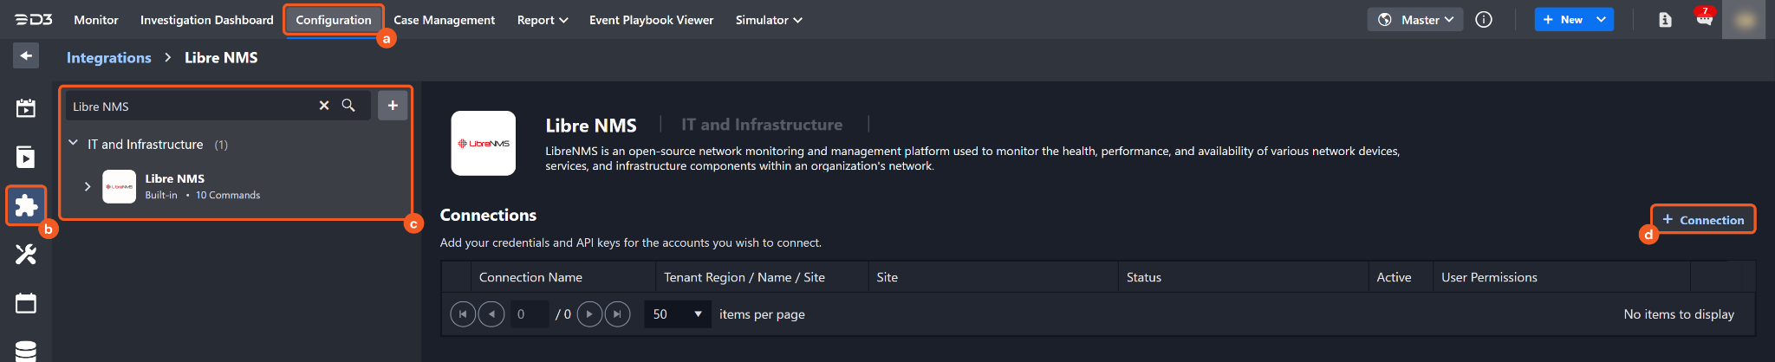Open the Integrations puzzle icon in sidebar
Screen dimensions: 1775x362
pyautogui.click(x=26, y=205)
